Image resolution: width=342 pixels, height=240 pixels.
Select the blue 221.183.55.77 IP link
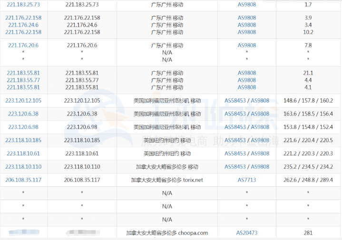[x=23, y=80]
